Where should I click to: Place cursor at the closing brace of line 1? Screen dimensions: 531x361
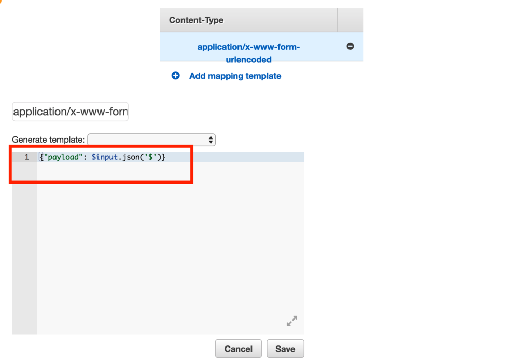click(163, 157)
